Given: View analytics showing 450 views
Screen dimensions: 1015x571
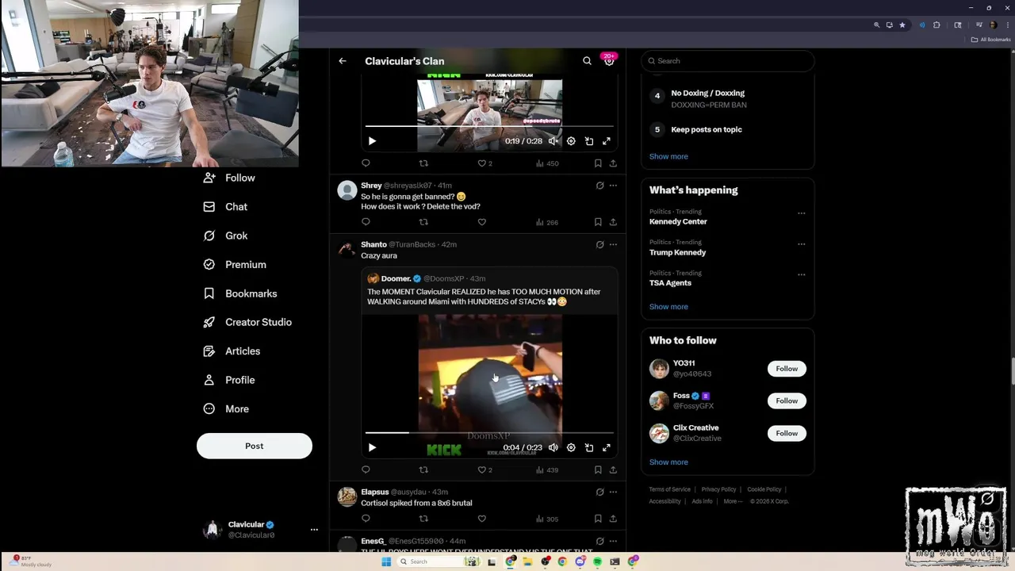Looking at the screenshot, I should pyautogui.click(x=547, y=163).
